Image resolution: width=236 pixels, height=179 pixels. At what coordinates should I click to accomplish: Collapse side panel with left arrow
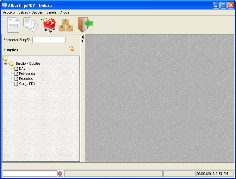[x=83, y=37]
